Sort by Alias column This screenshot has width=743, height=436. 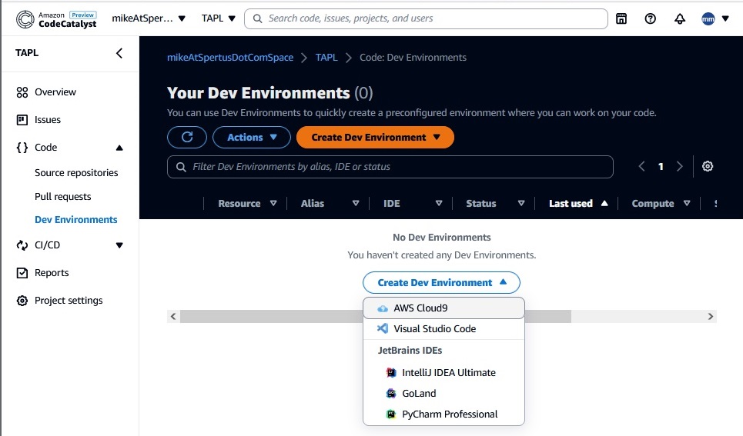click(330, 204)
